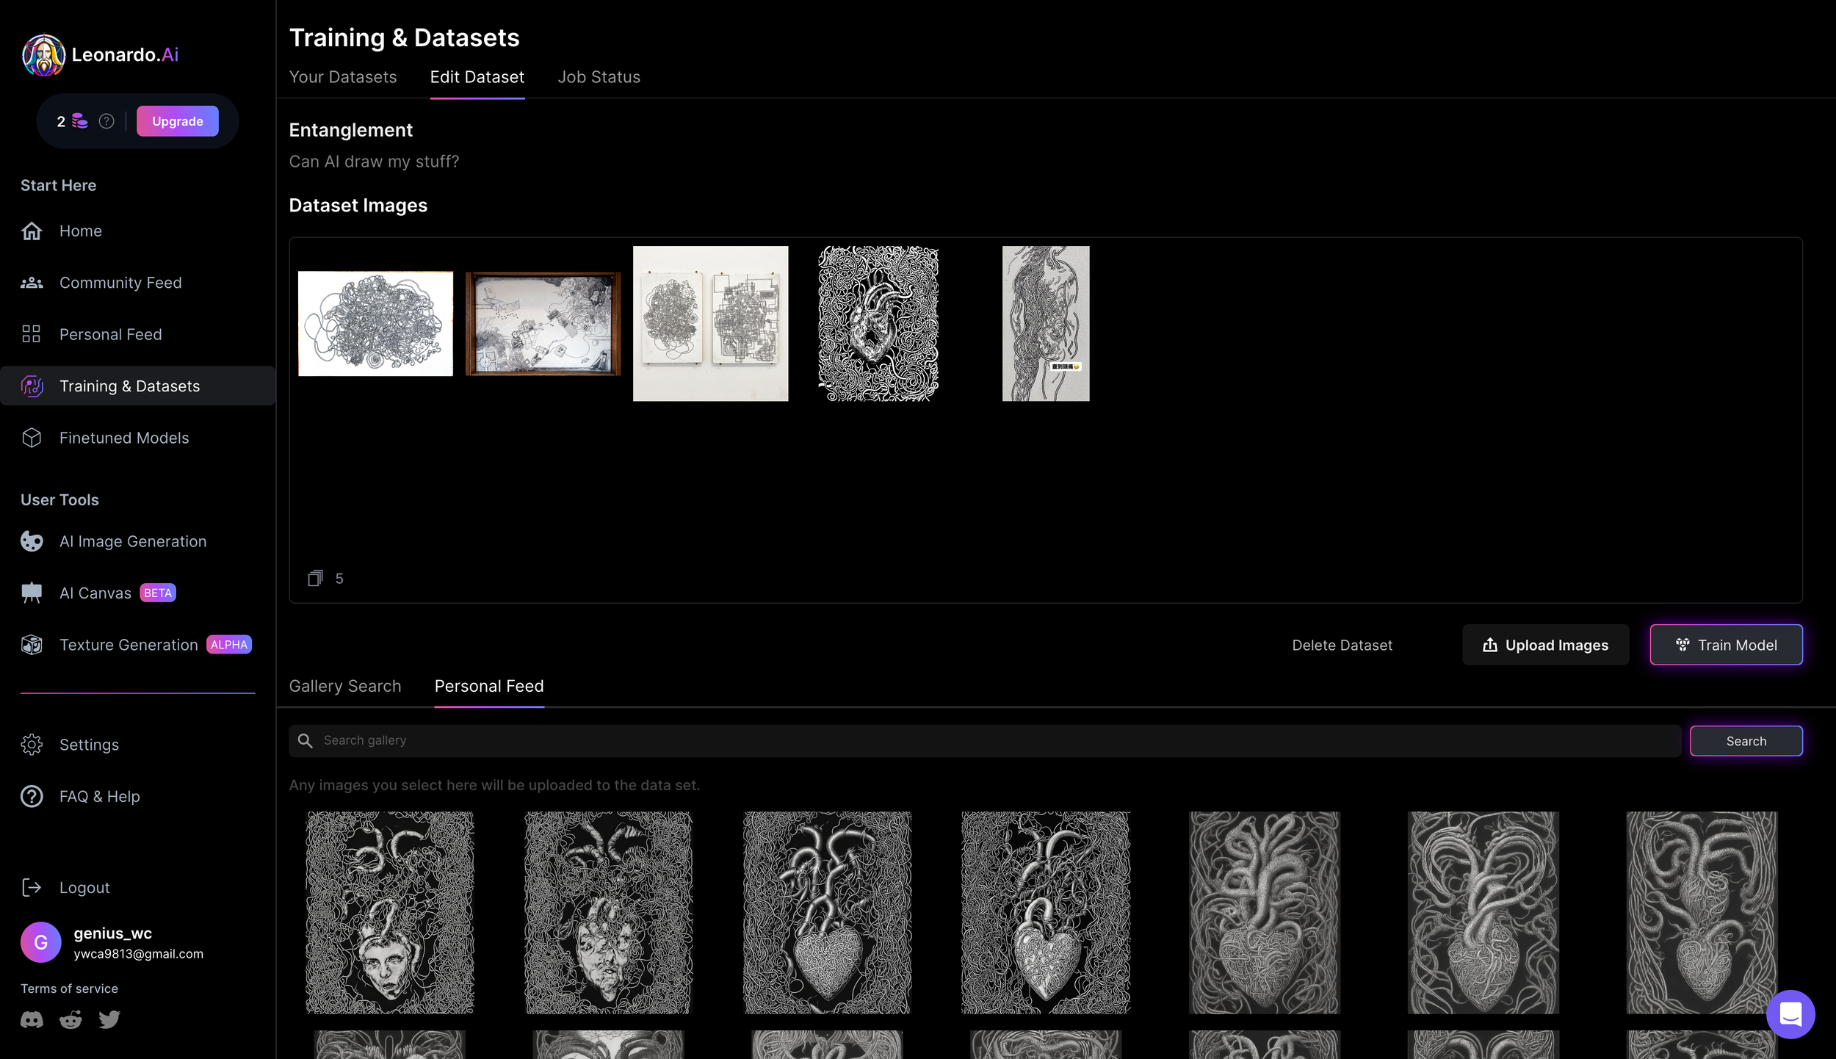Open the Discord link icon
1836x1059 pixels.
tap(32, 1019)
